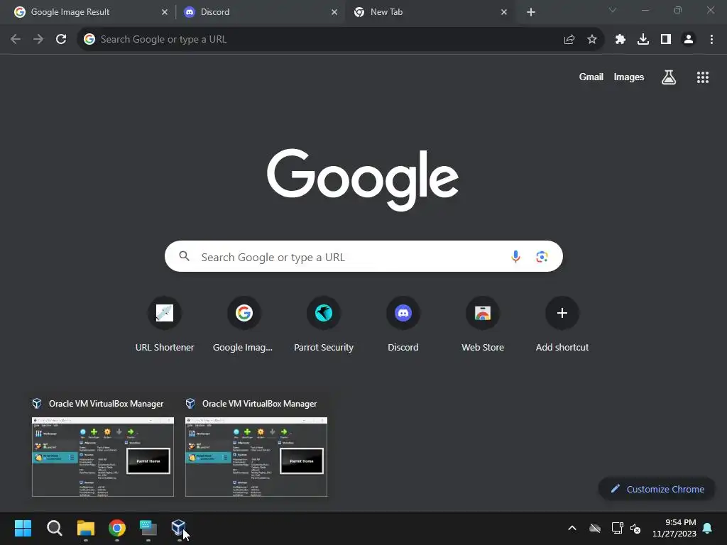Open the notifications bell icon
Image resolution: width=727 pixels, height=545 pixels.
click(708, 528)
